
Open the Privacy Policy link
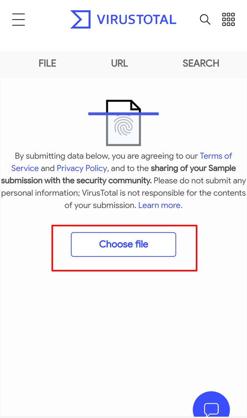click(x=82, y=168)
